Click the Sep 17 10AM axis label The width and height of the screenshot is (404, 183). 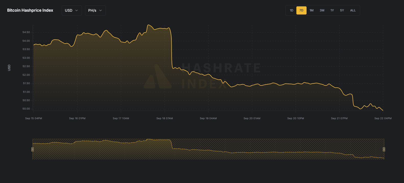[121, 118]
